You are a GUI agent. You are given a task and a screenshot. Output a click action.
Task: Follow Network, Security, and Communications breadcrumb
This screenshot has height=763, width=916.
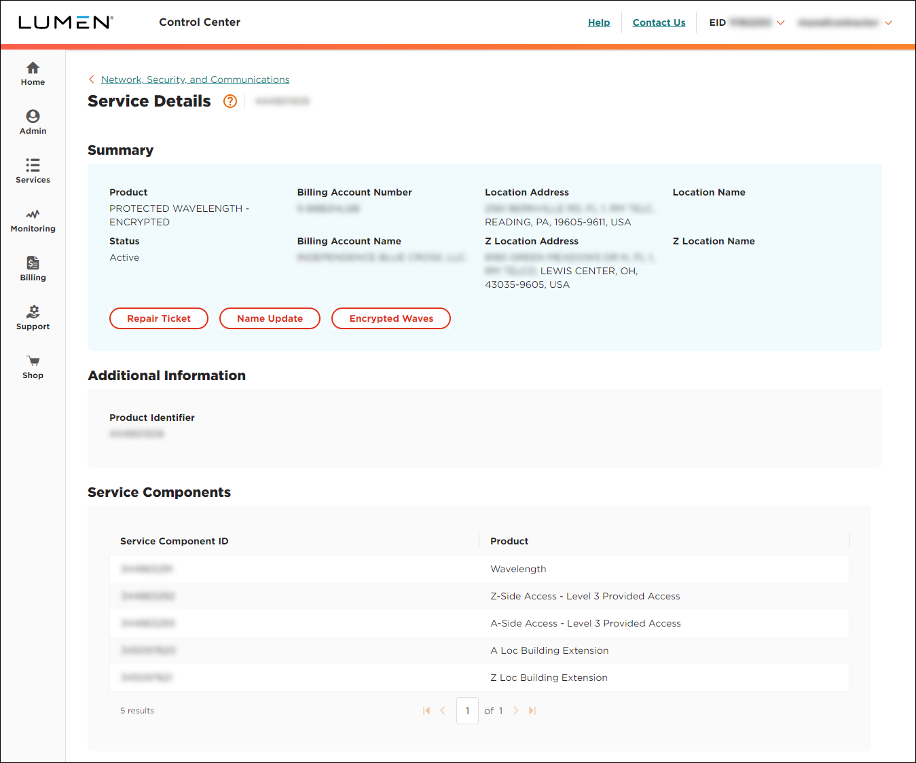[195, 79]
